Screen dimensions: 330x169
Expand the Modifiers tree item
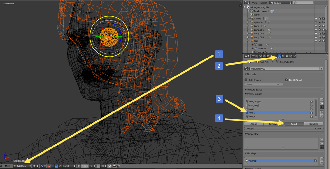pos(253,49)
